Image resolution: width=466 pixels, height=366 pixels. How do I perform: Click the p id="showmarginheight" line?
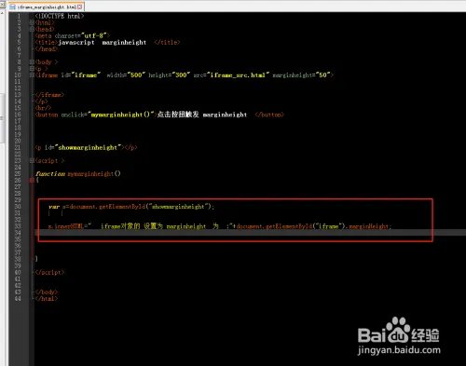point(86,147)
